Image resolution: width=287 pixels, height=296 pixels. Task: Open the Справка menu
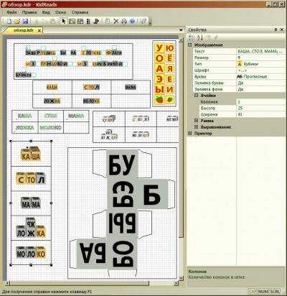[80, 12]
